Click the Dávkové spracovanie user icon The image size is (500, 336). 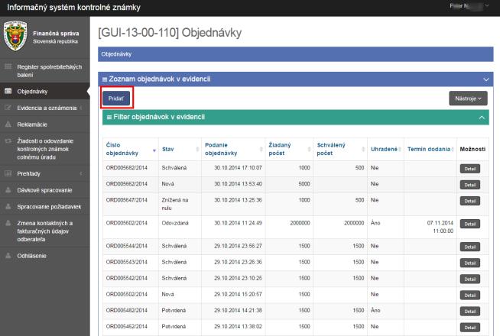(x=8, y=190)
